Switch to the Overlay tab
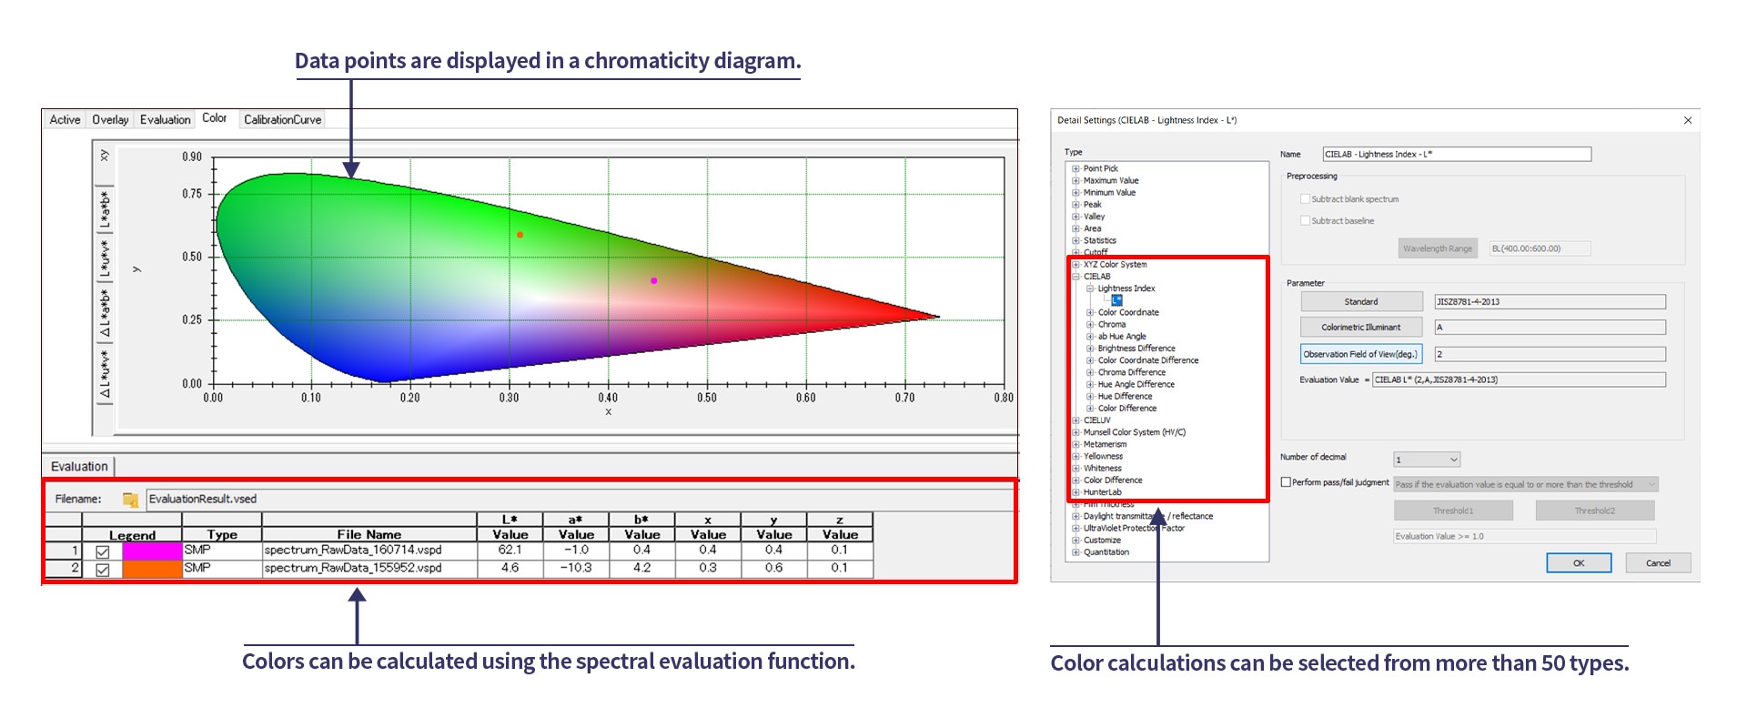Image resolution: width=1747 pixels, height=728 pixels. coord(110,119)
